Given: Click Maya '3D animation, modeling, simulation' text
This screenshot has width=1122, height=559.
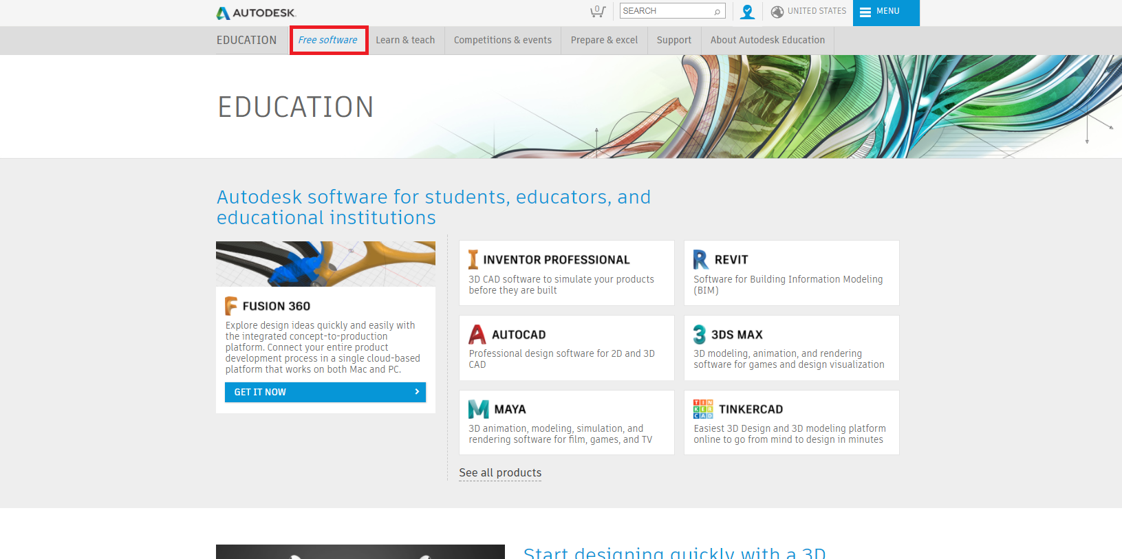Looking at the screenshot, I should 561,434.
